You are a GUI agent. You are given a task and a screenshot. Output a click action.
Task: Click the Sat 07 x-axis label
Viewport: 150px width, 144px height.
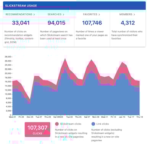tap(87, 117)
